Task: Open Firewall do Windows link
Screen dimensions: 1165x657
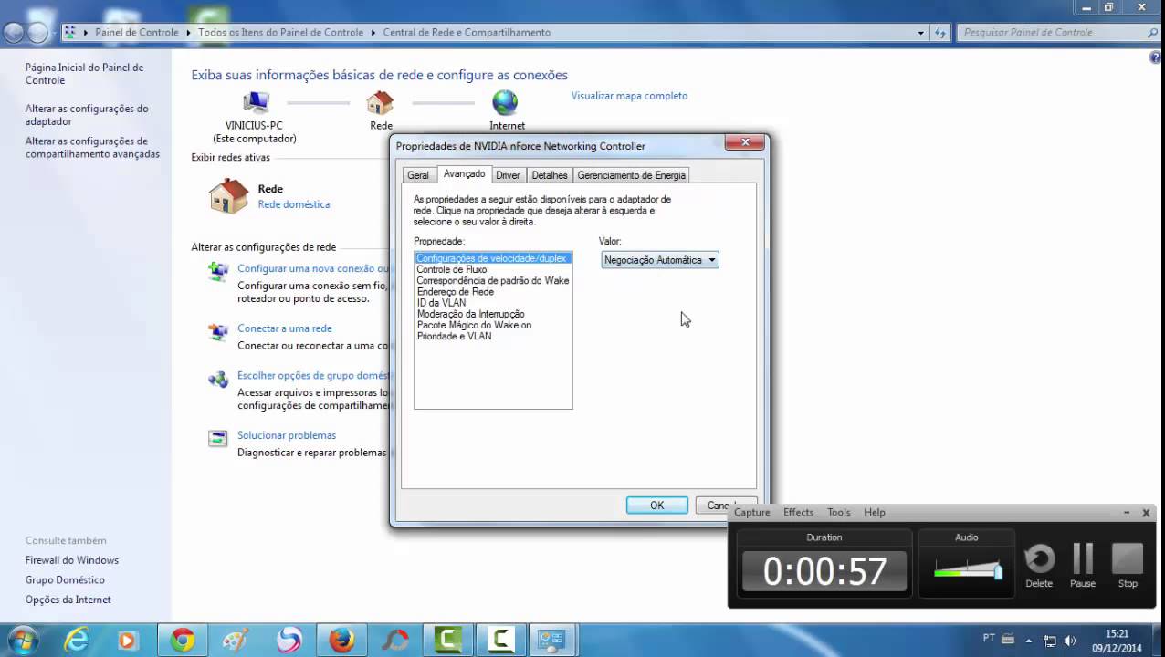Action: pos(72,560)
